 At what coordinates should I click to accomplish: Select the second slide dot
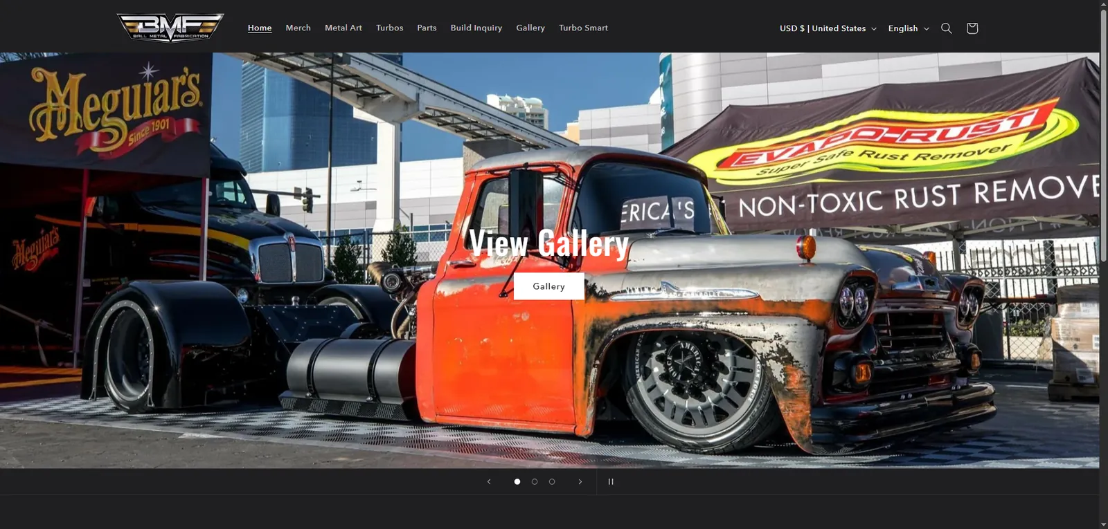point(535,481)
